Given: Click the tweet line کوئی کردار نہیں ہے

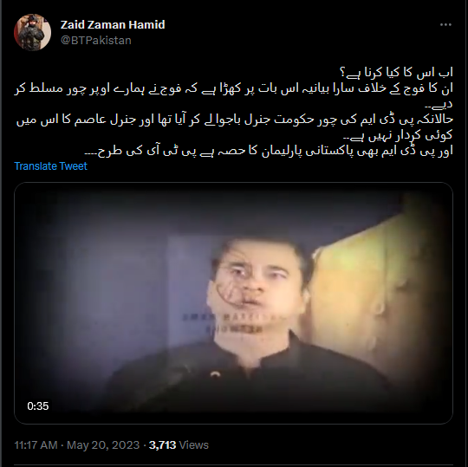Looking at the screenshot, I should coord(398,135).
